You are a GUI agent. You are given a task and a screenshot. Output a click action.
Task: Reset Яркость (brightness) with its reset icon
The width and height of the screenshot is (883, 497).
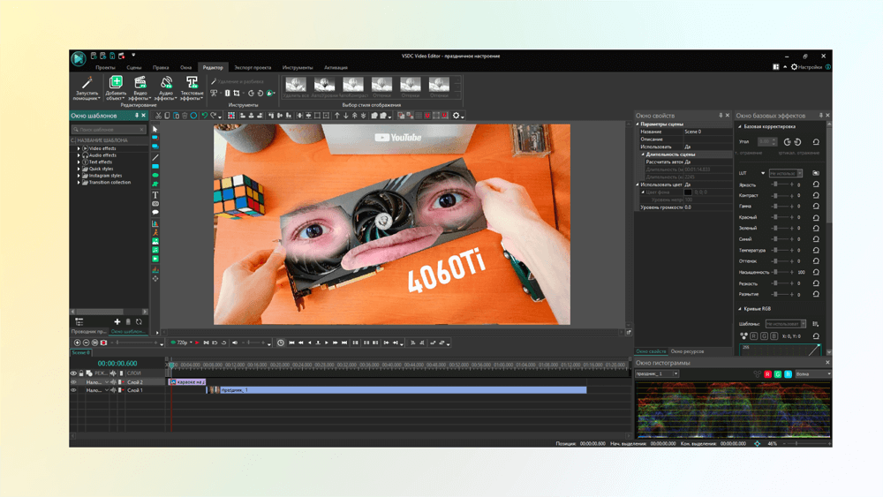tap(816, 184)
